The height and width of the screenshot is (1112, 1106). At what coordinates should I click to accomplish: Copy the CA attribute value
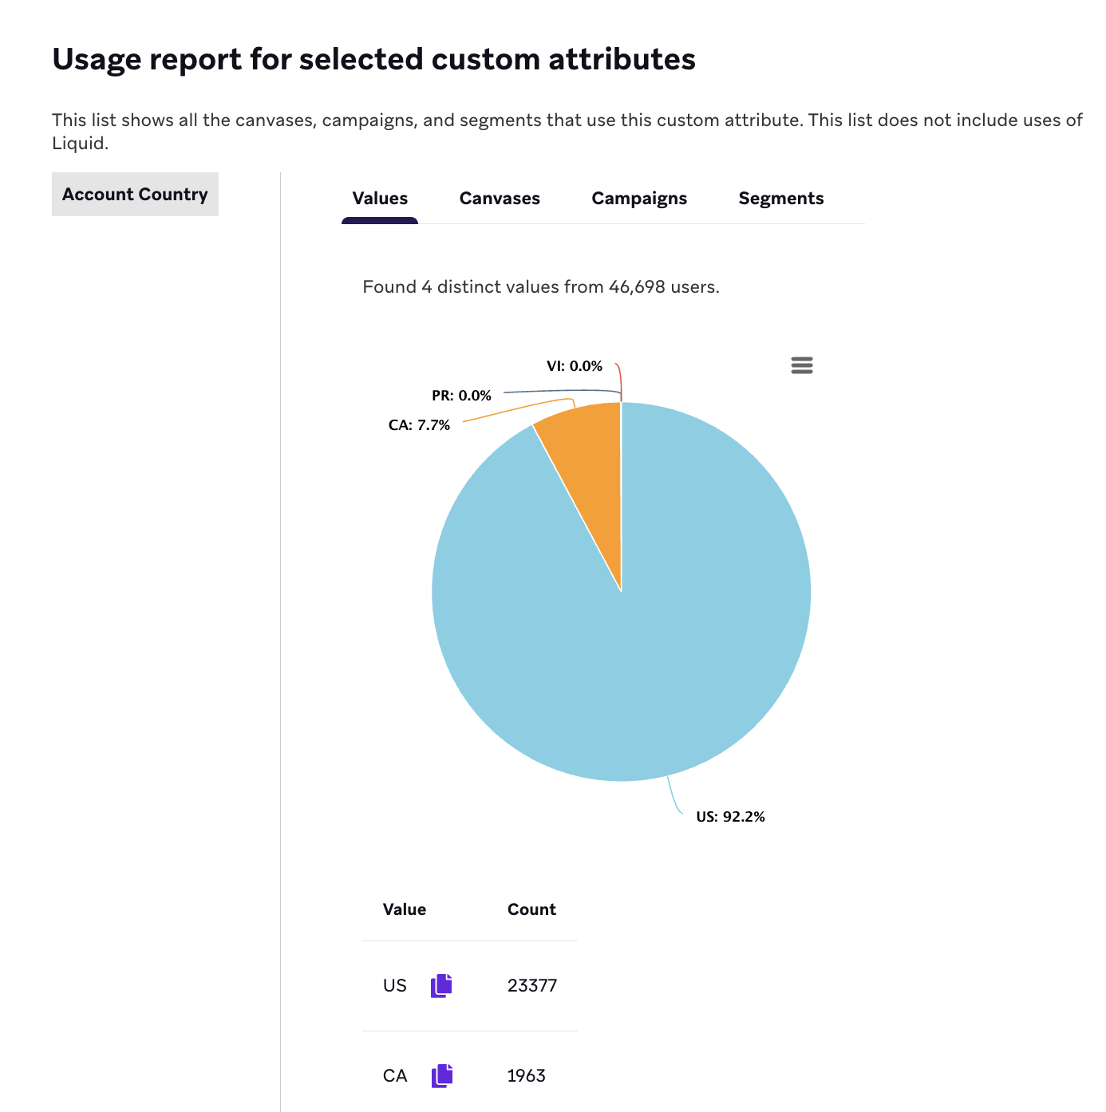[x=440, y=1075]
